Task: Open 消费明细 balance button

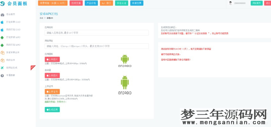Action: pyautogui.click(x=53, y=3)
